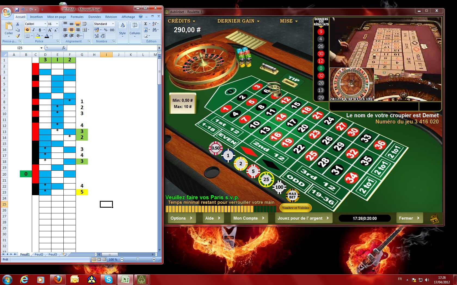The height and width of the screenshot is (285, 457).
Task: Click the percent style icon
Action: [x=106, y=30]
